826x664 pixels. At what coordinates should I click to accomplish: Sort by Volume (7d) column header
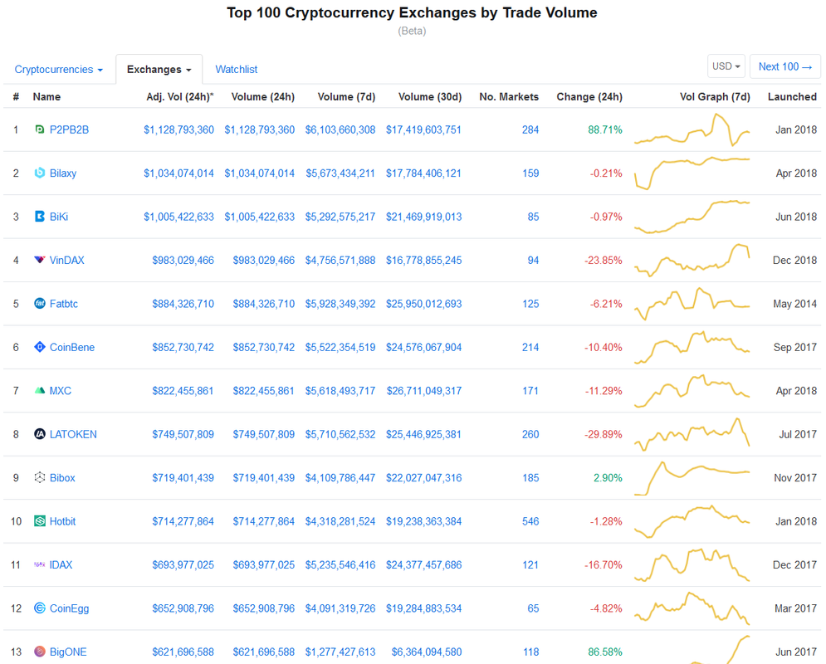[347, 97]
